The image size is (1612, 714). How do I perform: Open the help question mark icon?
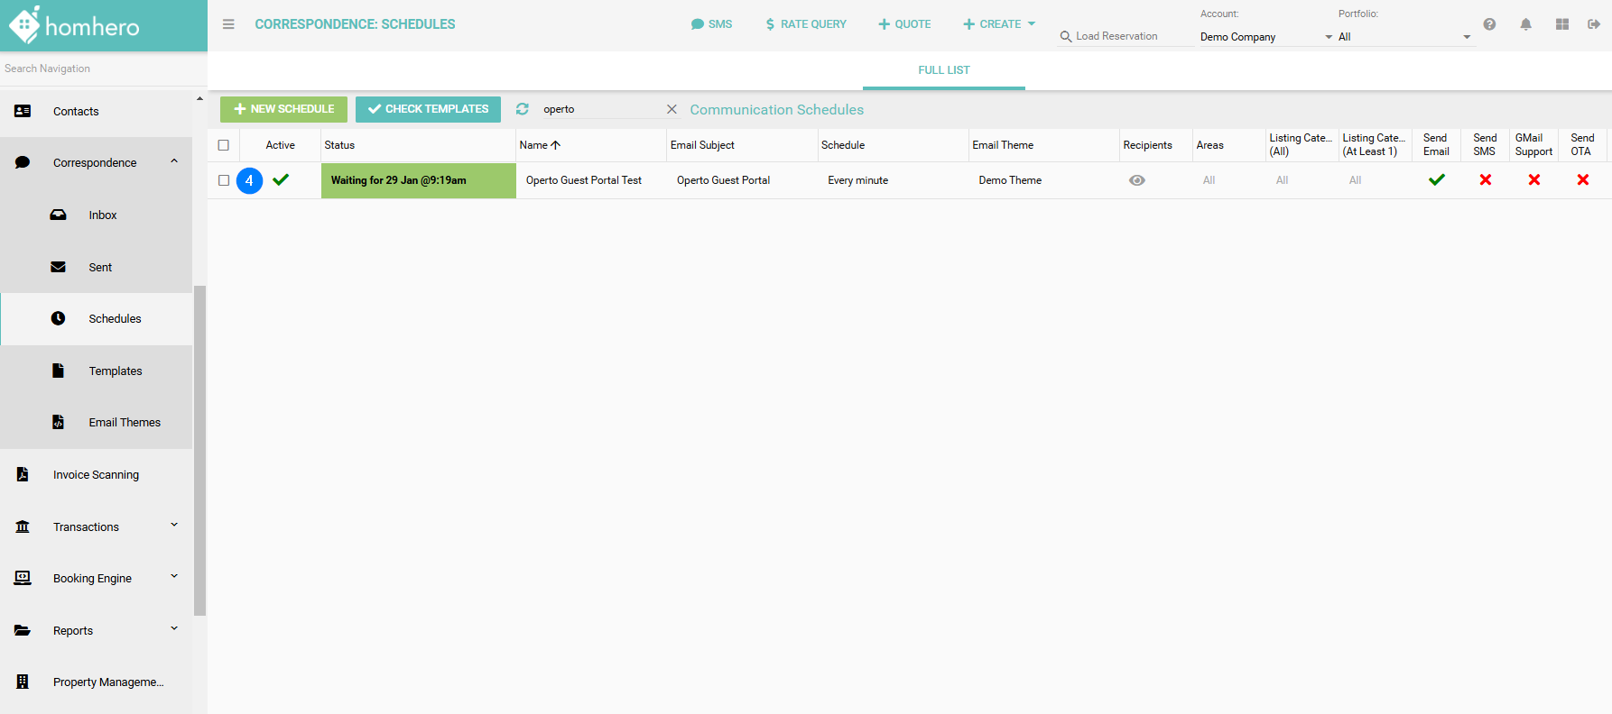[x=1489, y=24]
